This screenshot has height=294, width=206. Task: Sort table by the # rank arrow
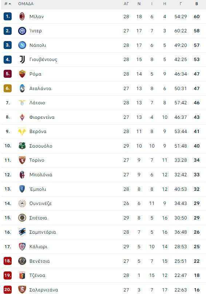(8, 4)
